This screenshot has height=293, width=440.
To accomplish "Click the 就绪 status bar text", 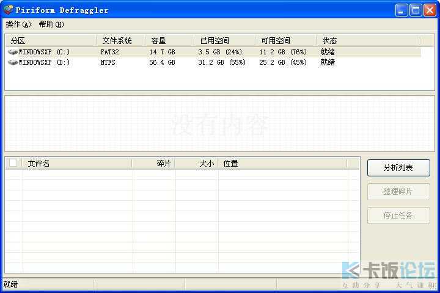I will tap(10, 284).
